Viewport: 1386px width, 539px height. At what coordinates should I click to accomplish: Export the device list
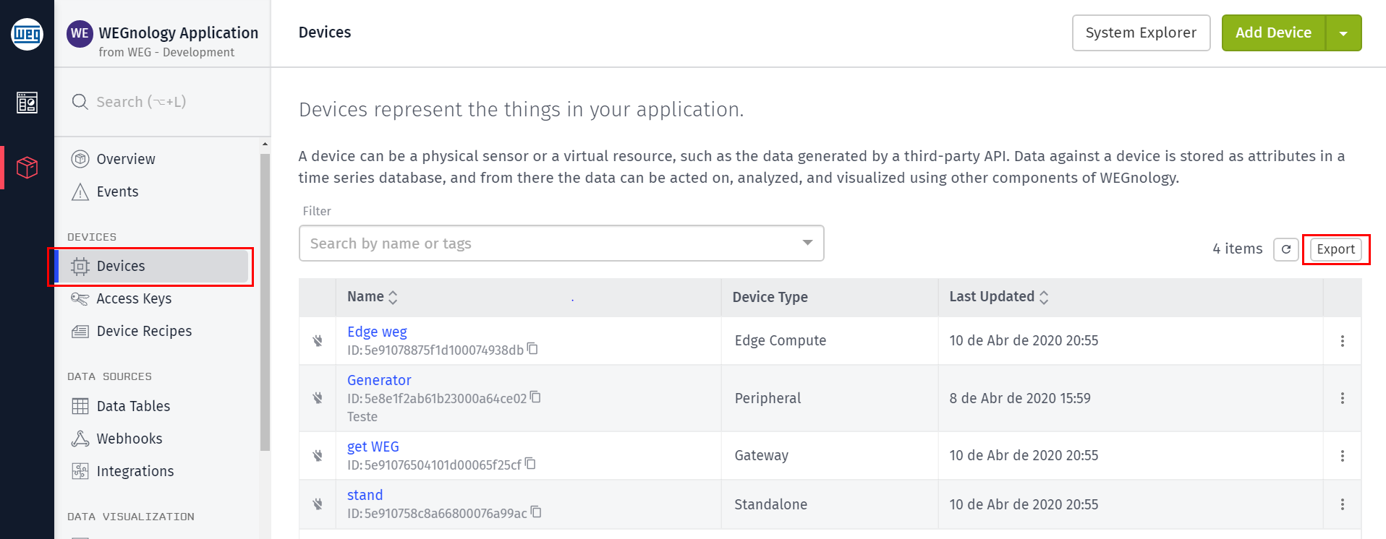pos(1335,249)
